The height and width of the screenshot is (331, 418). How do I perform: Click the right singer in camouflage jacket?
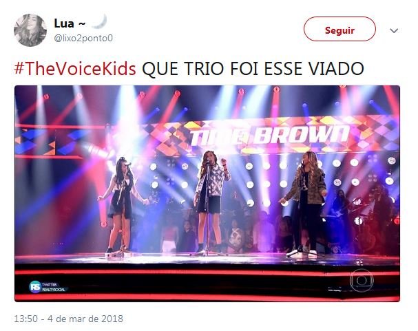tap(306, 204)
